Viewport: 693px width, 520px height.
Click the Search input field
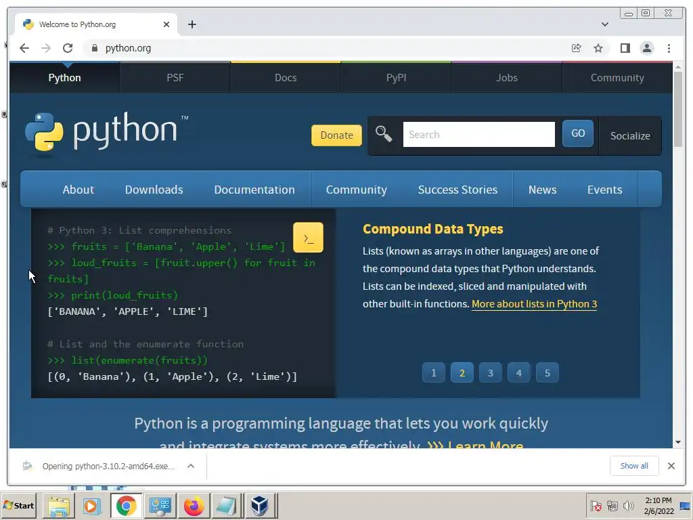[478, 135]
